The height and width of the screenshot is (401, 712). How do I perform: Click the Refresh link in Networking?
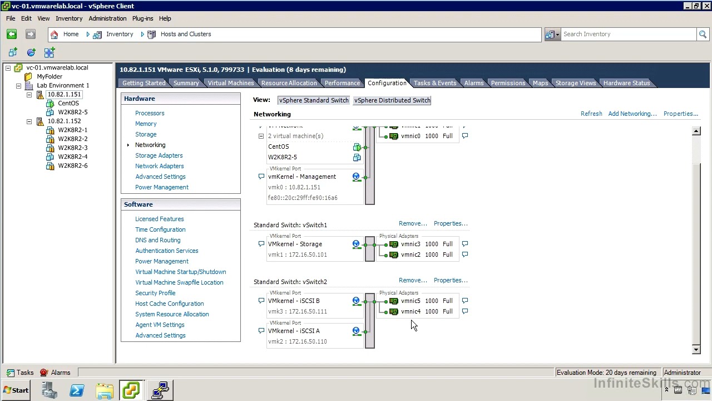tap(591, 114)
